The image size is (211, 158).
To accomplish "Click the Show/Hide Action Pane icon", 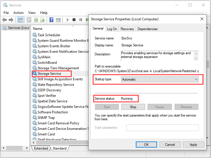I will tap(58, 20).
